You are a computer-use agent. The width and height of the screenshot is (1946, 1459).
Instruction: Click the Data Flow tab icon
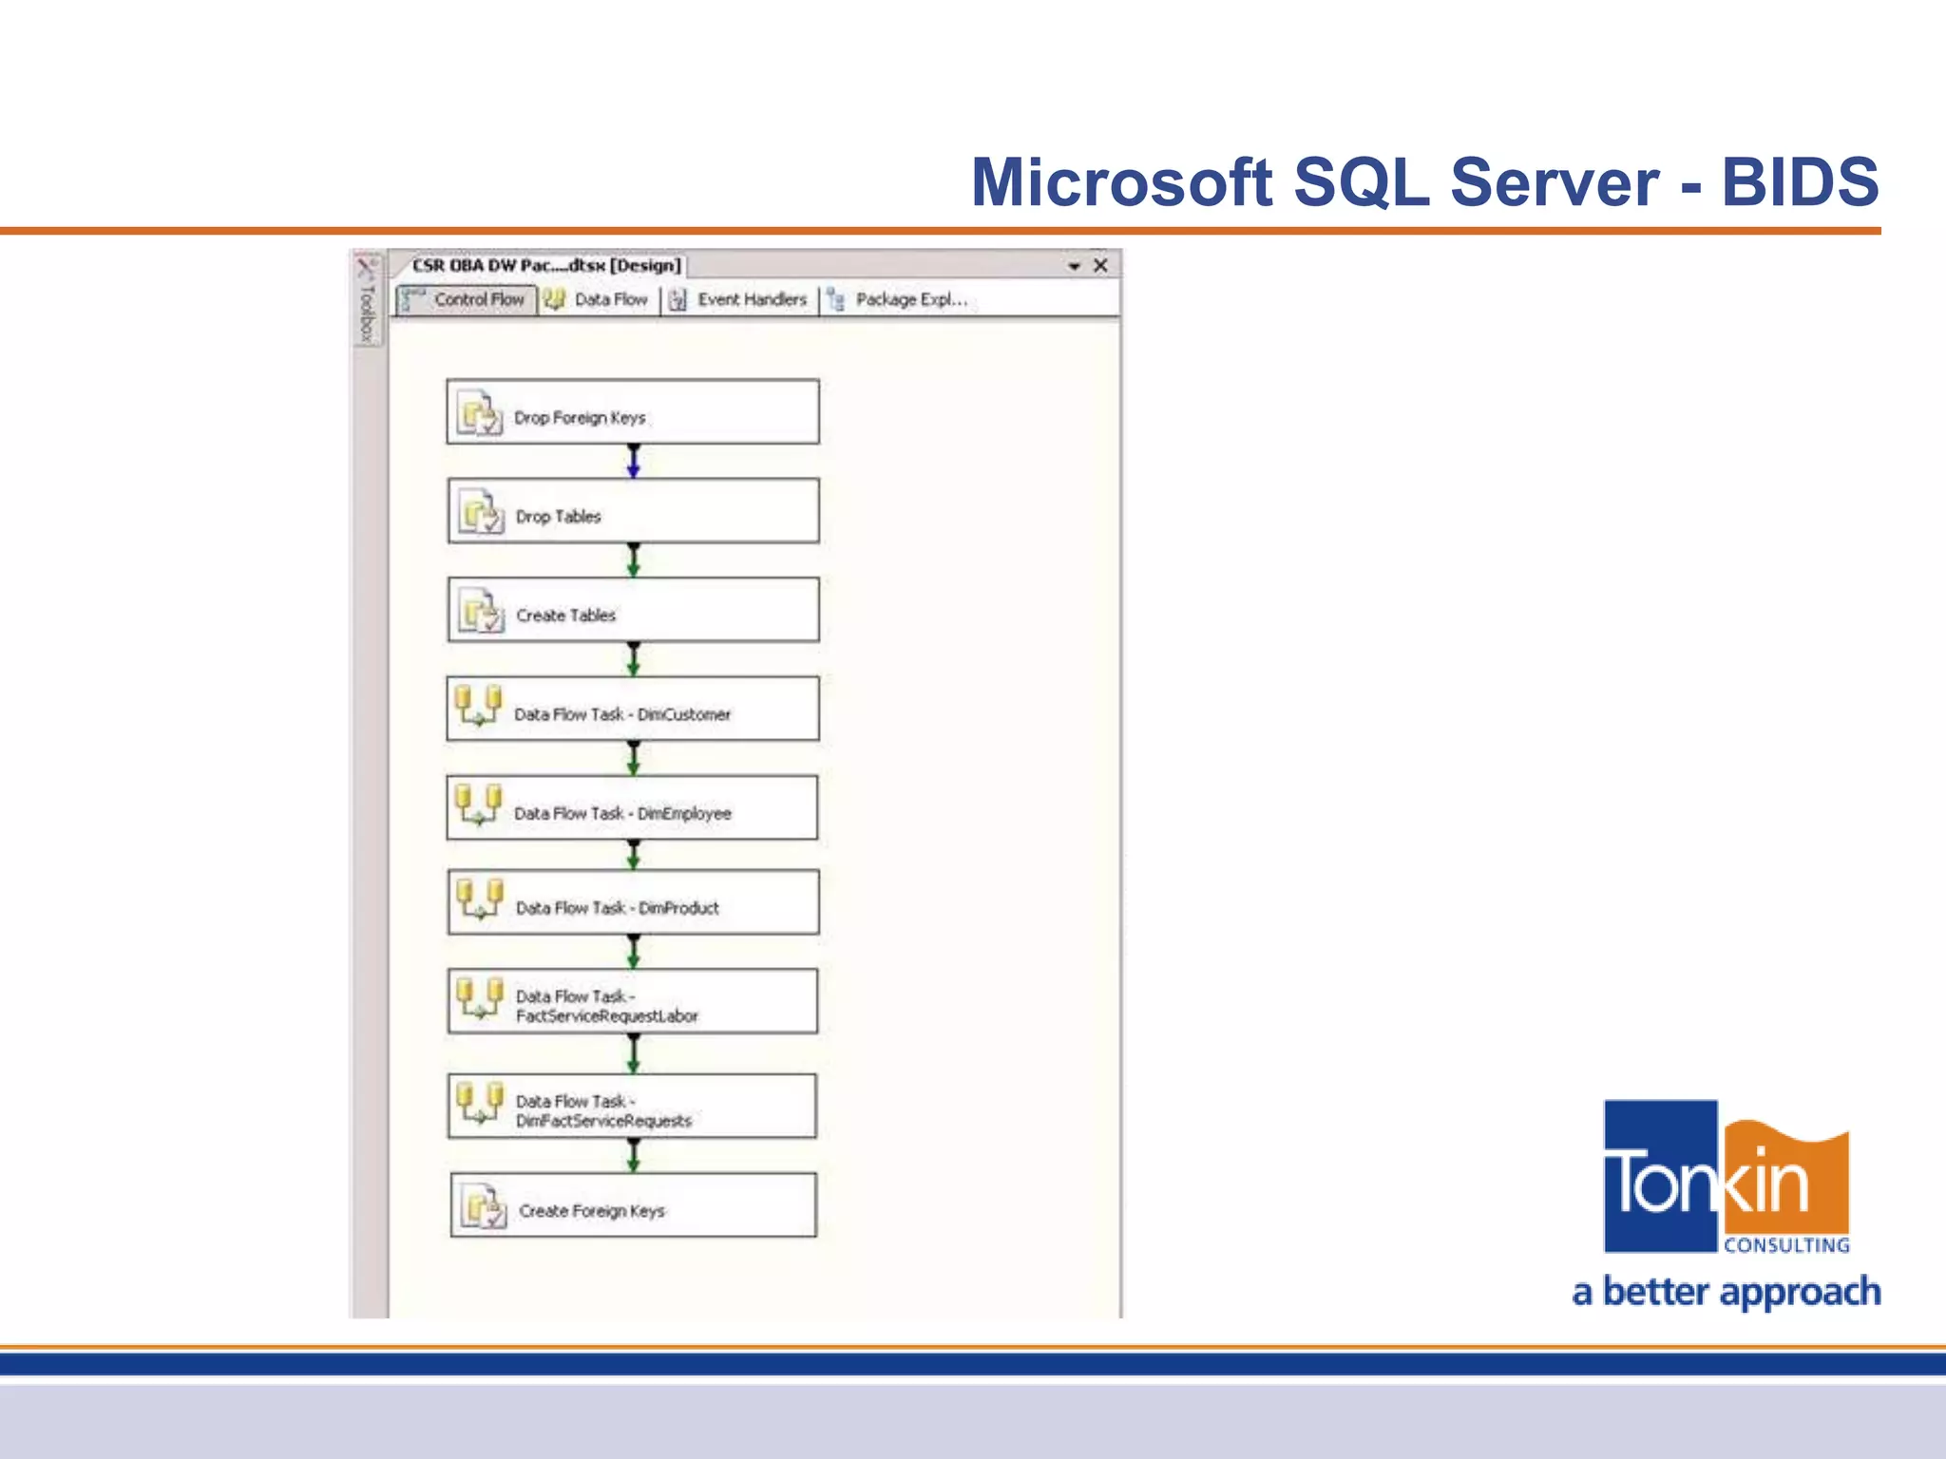555,299
